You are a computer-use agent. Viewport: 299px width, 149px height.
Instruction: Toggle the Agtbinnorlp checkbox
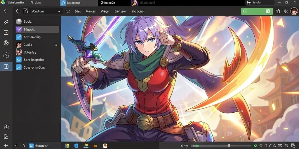19,37
